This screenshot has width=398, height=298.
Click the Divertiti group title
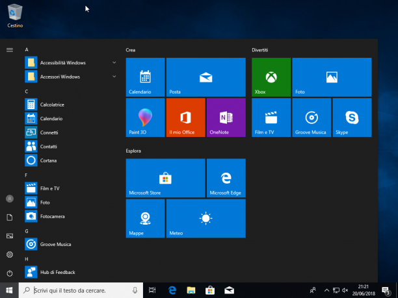(x=260, y=50)
